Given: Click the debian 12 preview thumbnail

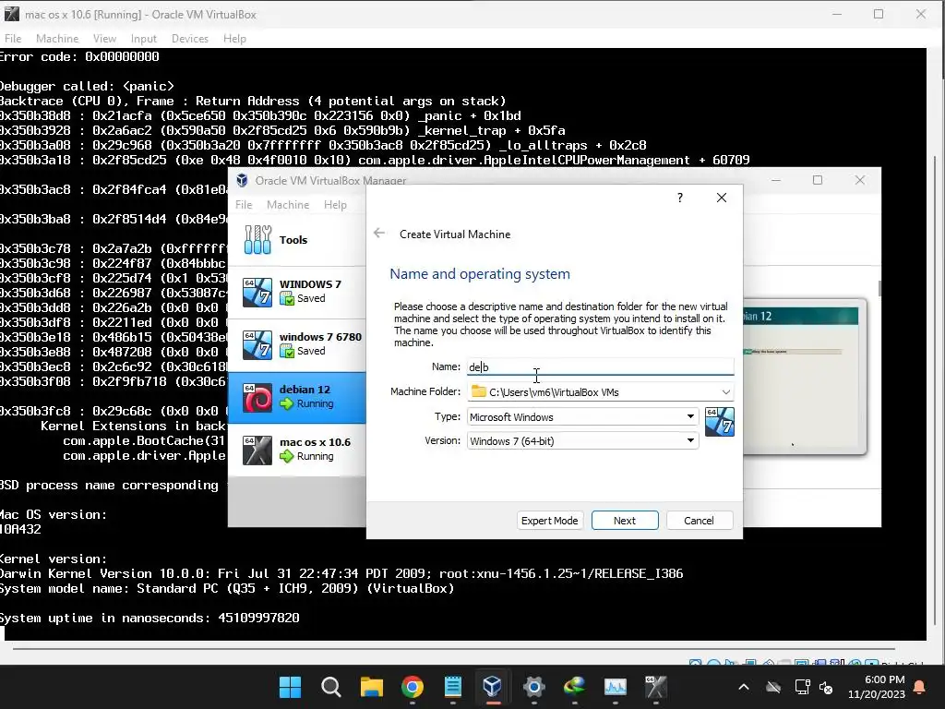Looking at the screenshot, I should 803,378.
